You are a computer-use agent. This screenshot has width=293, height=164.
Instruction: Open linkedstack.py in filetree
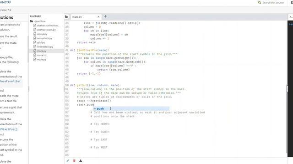(45, 47)
